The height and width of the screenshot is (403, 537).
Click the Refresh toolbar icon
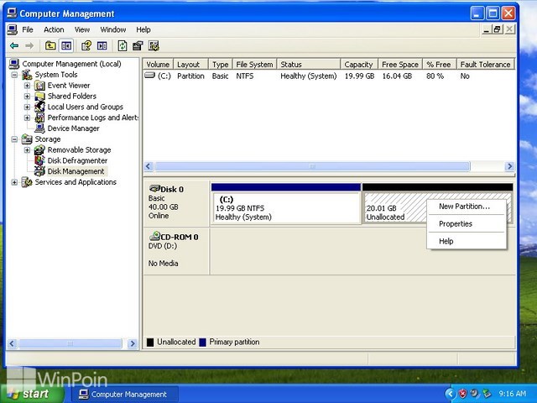click(x=123, y=45)
